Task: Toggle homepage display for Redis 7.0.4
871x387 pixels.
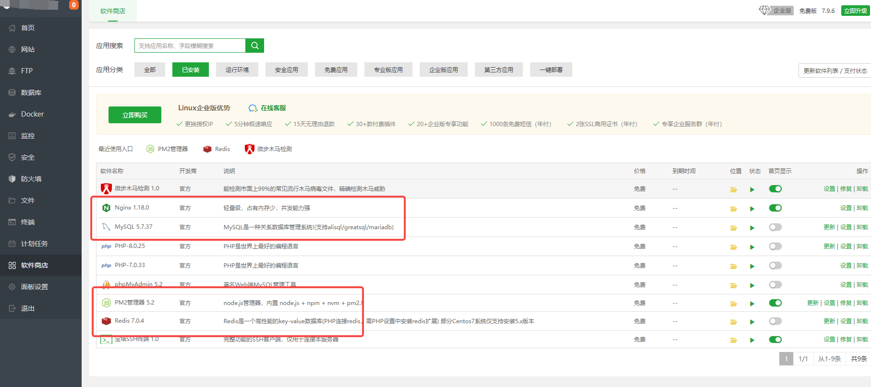Action: 775,321
